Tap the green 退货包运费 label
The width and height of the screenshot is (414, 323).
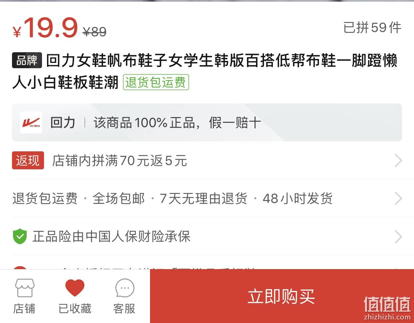click(x=156, y=82)
